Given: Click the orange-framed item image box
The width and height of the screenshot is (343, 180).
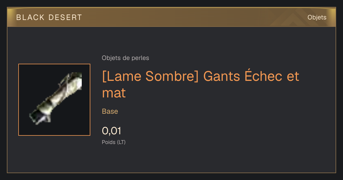Looking at the screenshot, I should coord(54,100).
